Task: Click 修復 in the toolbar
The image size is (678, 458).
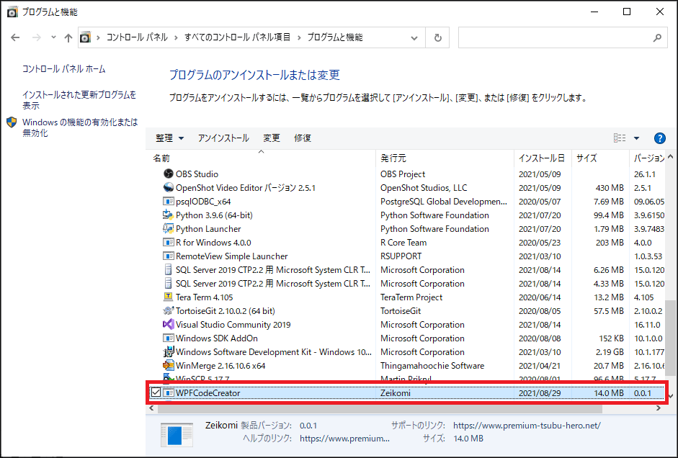Action: click(303, 138)
